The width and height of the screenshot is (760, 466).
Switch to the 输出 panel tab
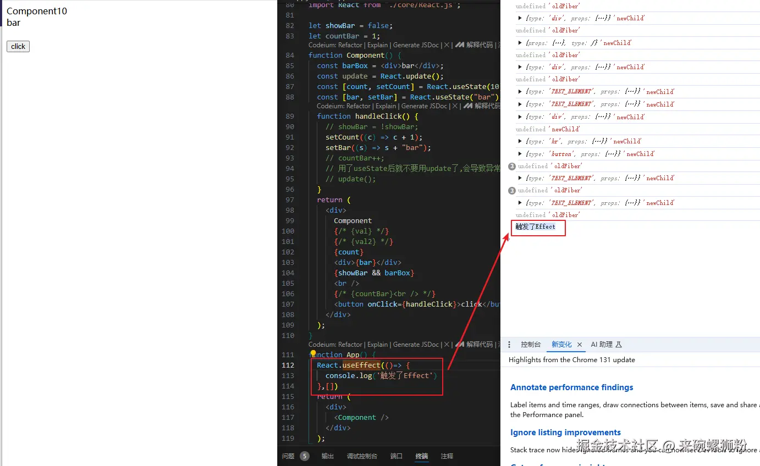tap(328, 456)
